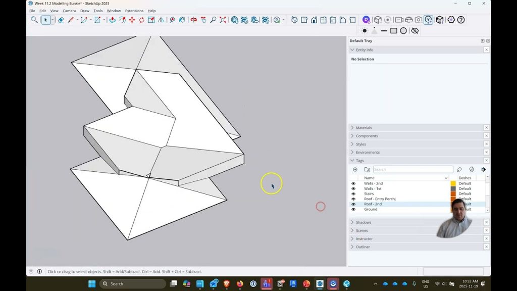The height and width of the screenshot is (291, 517).
Task: Hide the Ground tag eye icon
Action: (353, 209)
